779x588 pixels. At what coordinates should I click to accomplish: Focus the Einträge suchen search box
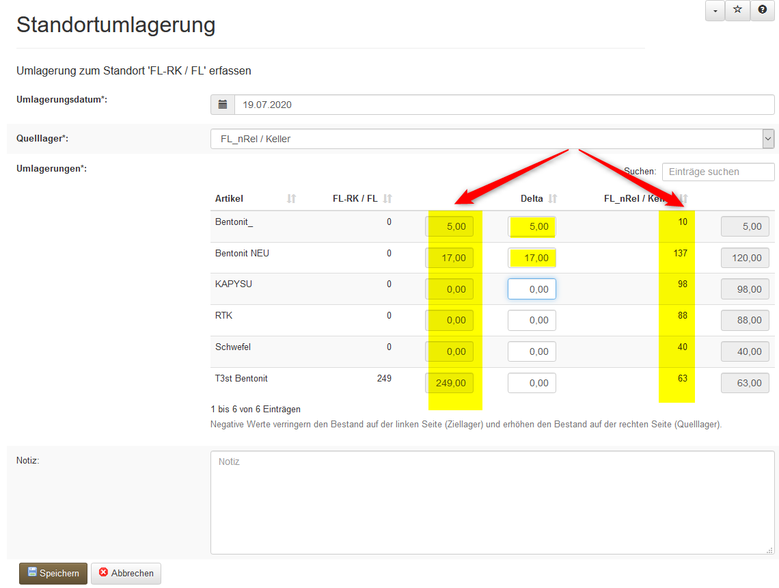click(x=717, y=172)
